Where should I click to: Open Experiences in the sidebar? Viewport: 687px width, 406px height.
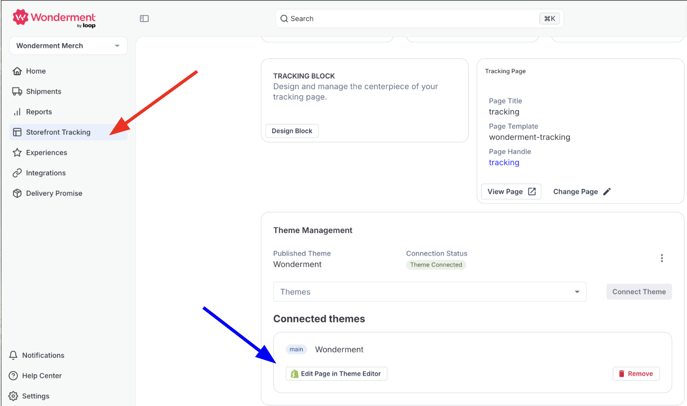click(68, 153)
